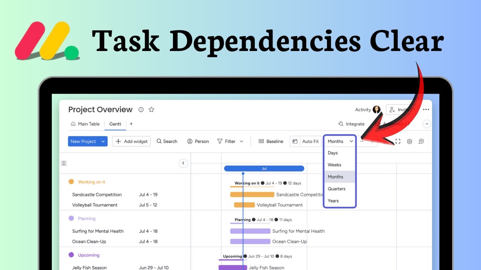Click the Surfing for Mental Health Gantt bar
The width and height of the screenshot is (481, 270).
click(250, 231)
